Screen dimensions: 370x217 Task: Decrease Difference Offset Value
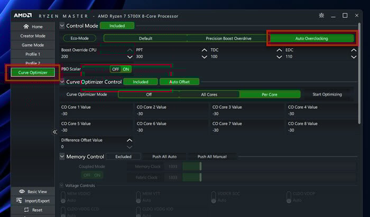point(129,147)
